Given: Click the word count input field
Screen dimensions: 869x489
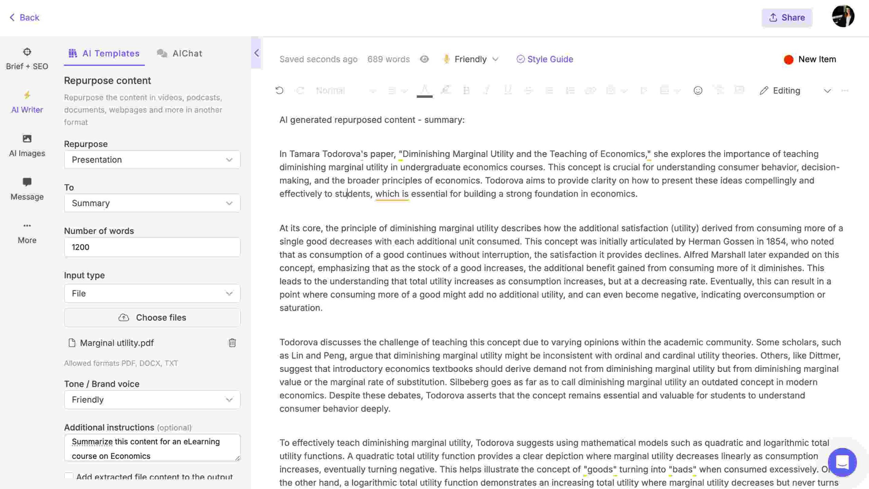Looking at the screenshot, I should (x=152, y=247).
